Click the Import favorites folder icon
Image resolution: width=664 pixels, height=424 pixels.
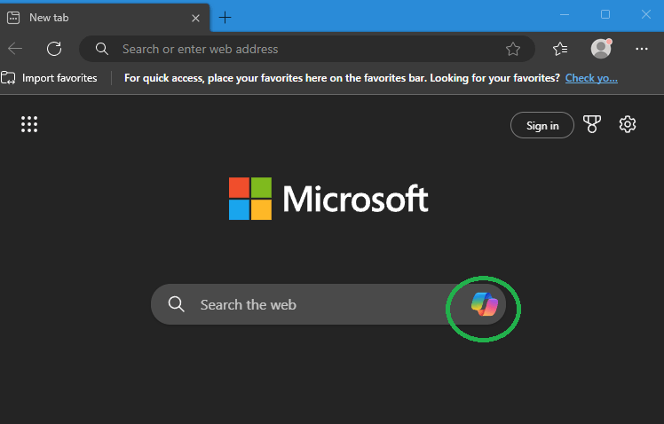tap(8, 78)
